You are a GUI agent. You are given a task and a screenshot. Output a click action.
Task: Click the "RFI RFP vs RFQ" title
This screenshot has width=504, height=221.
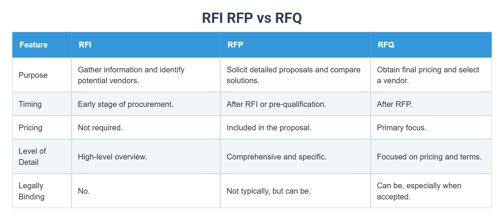(252, 18)
